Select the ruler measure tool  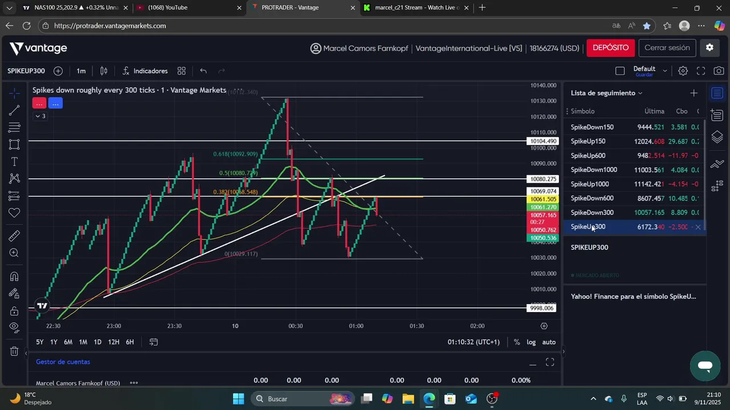point(14,236)
